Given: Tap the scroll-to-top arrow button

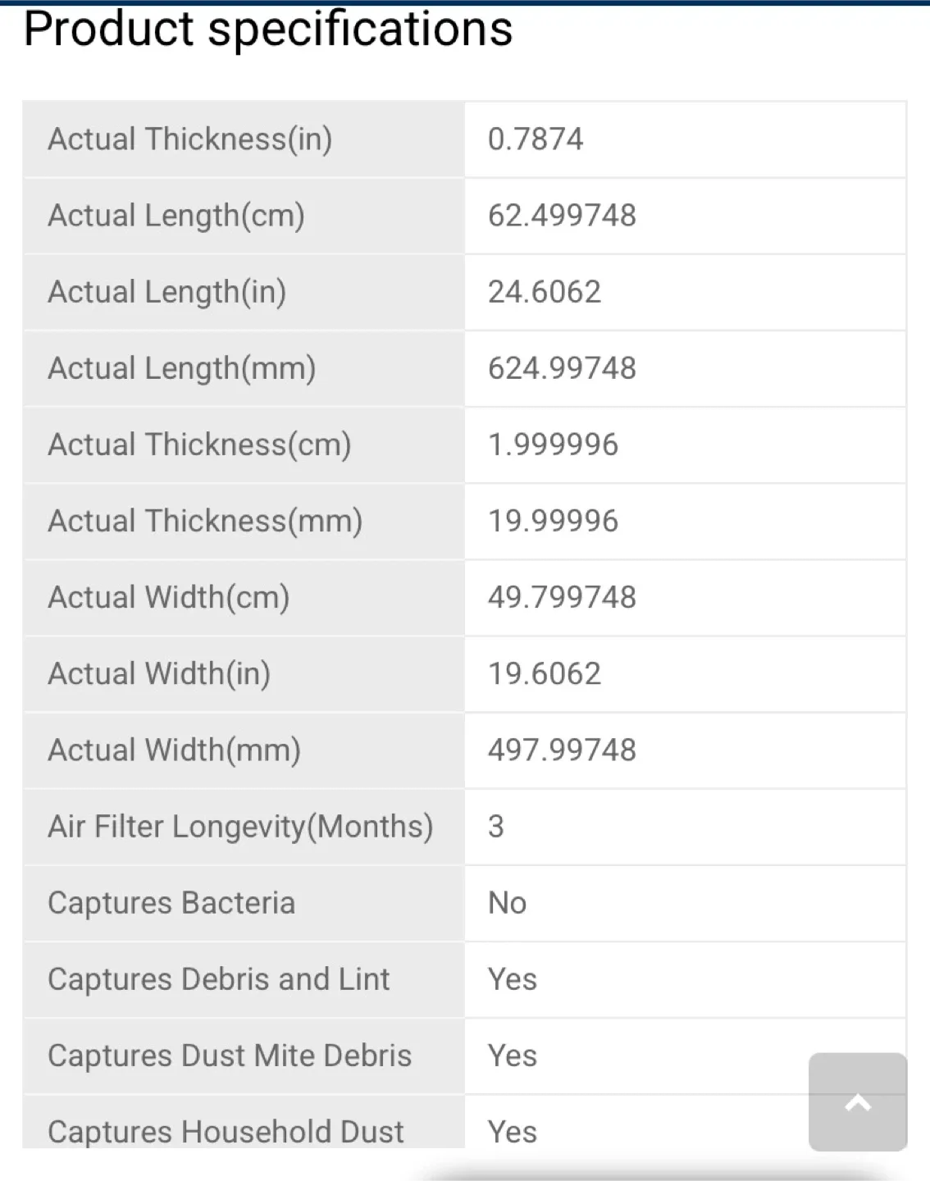Looking at the screenshot, I should coord(858,1101).
